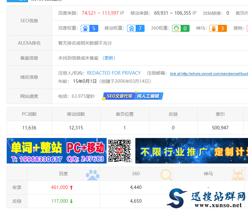Click mobile traffic range 69,931 ~ 106,355
The width and height of the screenshot is (248, 210).
coord(173,13)
